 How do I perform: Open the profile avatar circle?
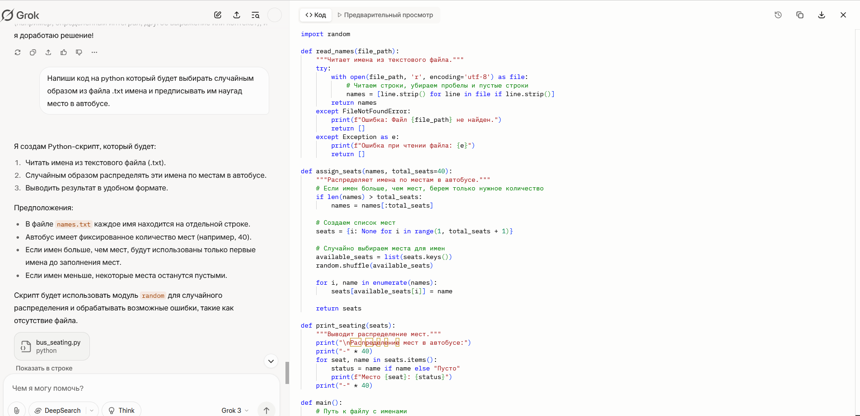click(275, 15)
